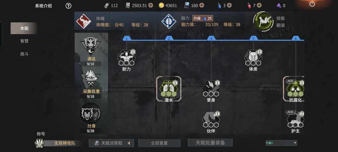Click the 天赋批量装备 button
338x152 pixels.
[x=210, y=142]
